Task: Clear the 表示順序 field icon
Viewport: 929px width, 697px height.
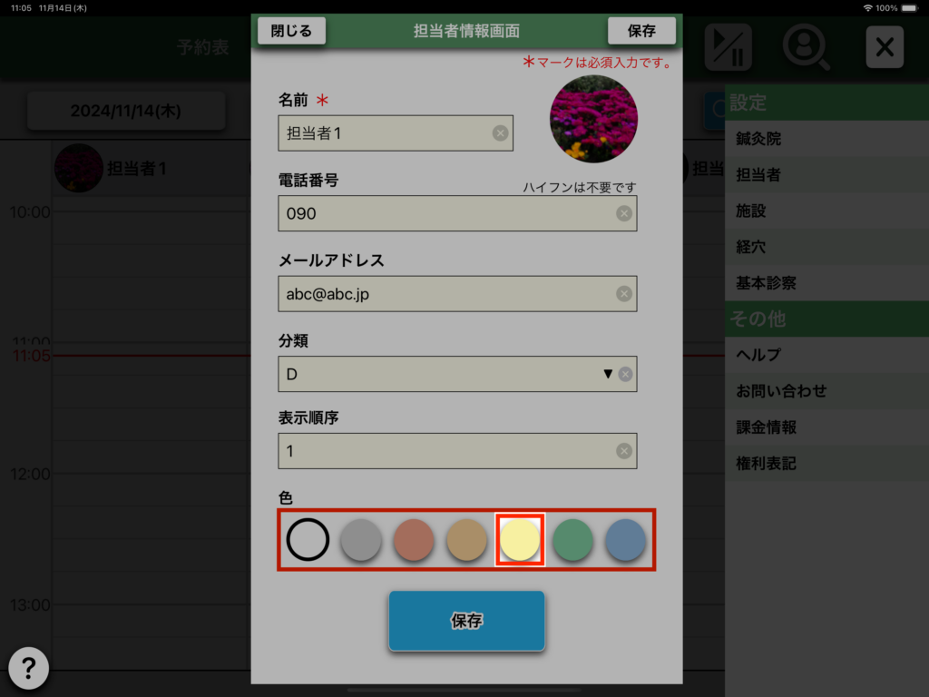Action: click(x=624, y=451)
